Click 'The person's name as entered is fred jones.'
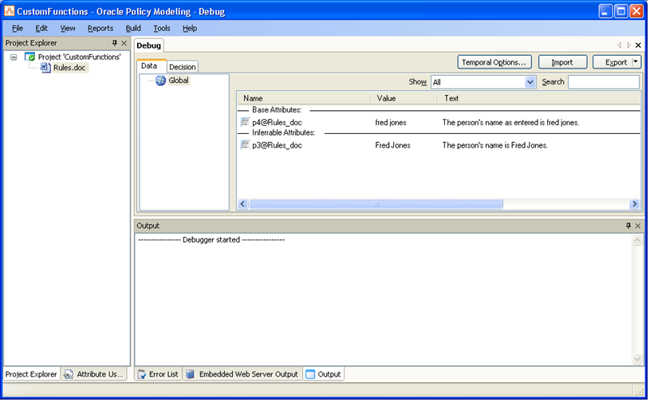The image size is (650, 402). pos(510,122)
